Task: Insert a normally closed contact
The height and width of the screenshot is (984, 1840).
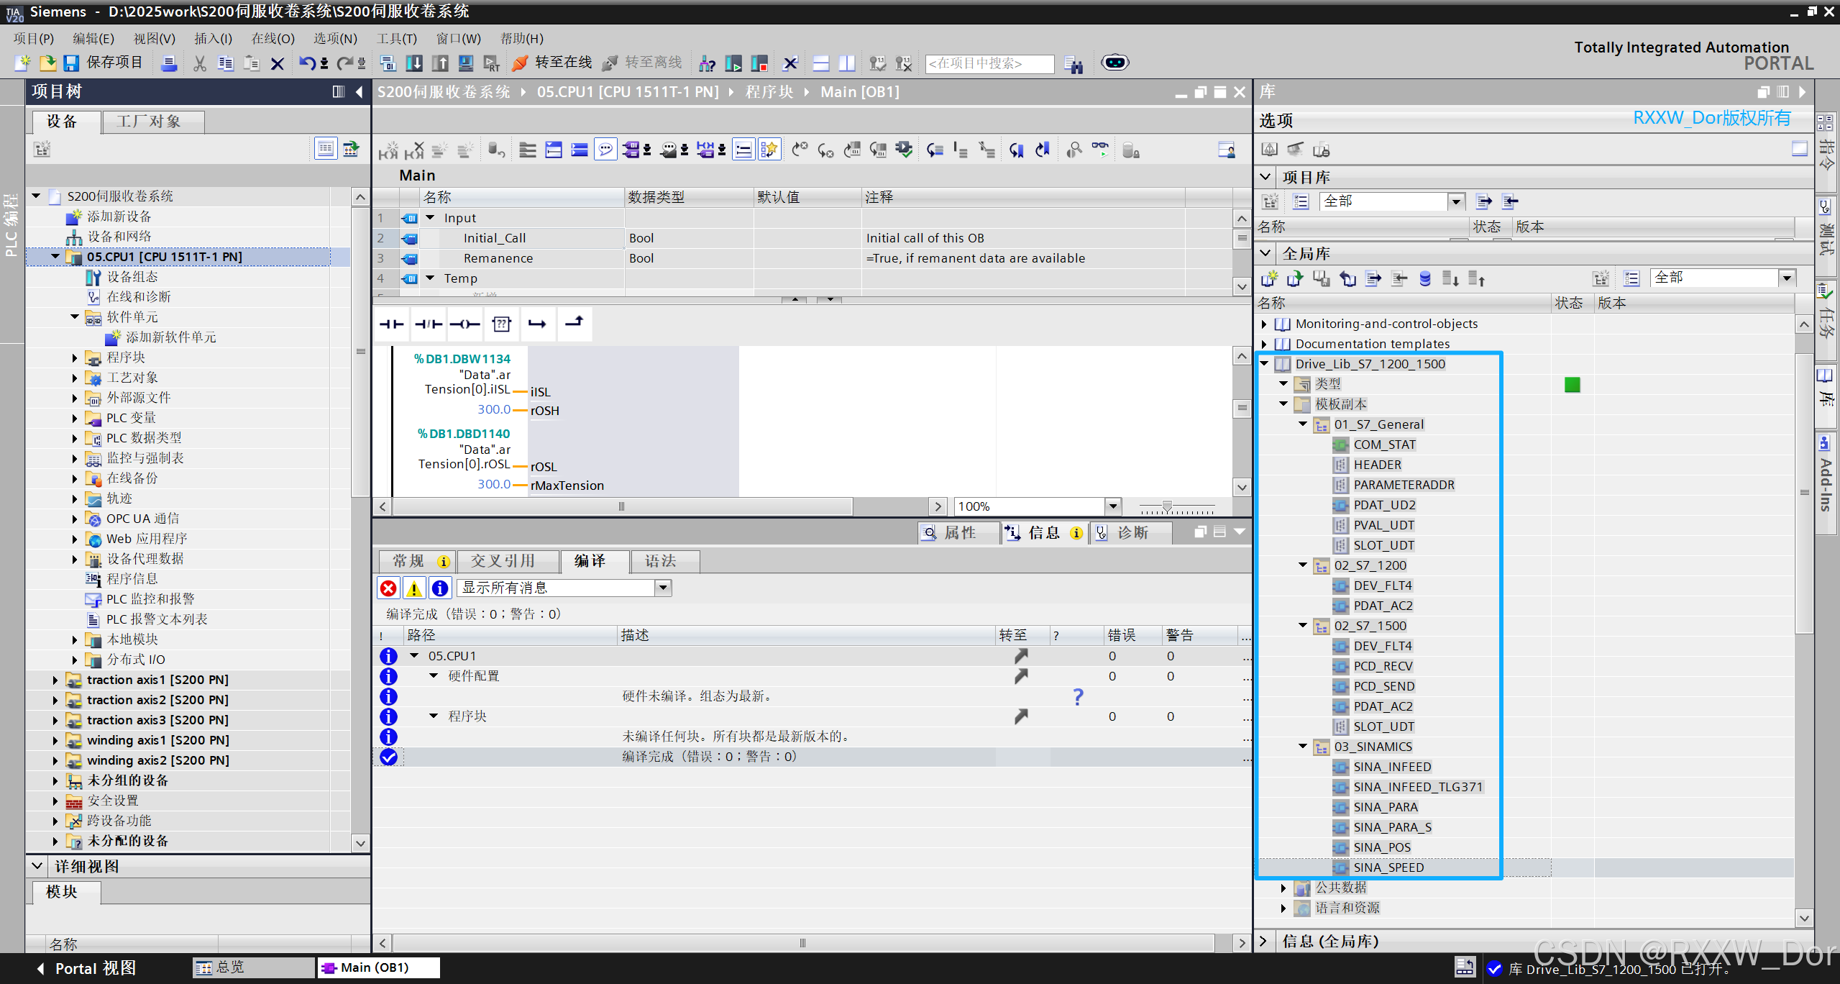Action: coord(429,324)
